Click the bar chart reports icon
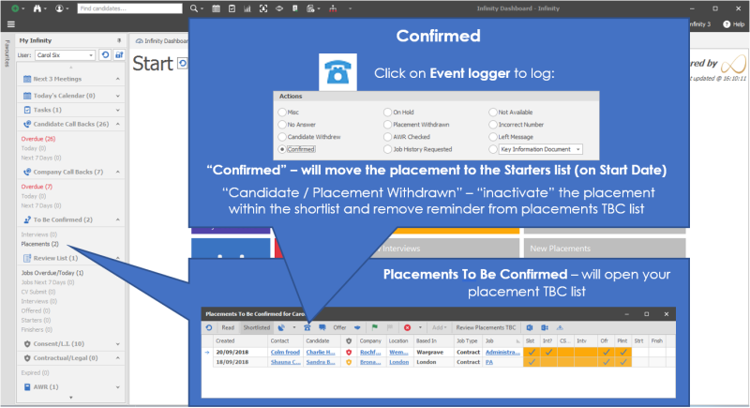 point(247,8)
